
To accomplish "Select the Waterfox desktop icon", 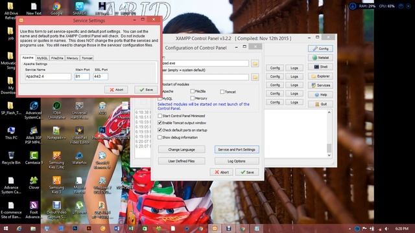I will [79, 158].
